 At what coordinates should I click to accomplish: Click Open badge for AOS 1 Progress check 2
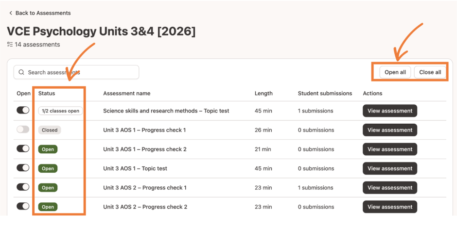pos(48,149)
